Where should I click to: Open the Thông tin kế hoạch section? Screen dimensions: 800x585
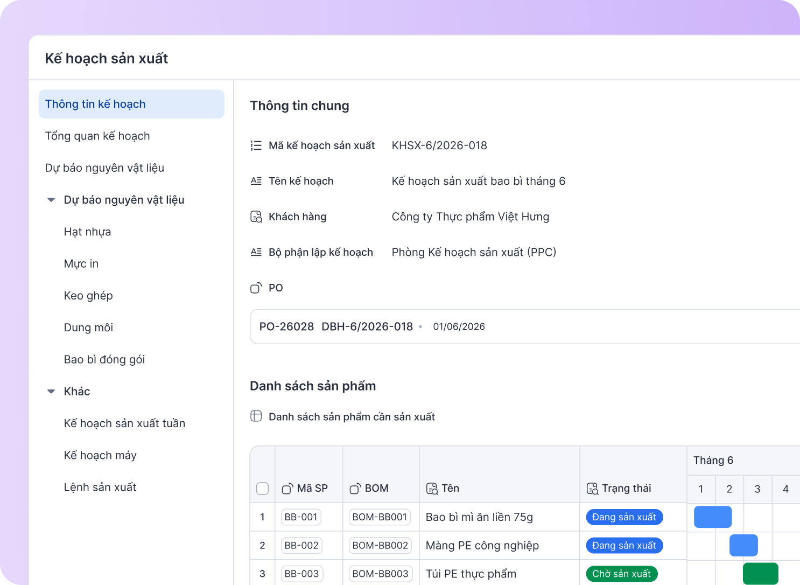click(131, 104)
